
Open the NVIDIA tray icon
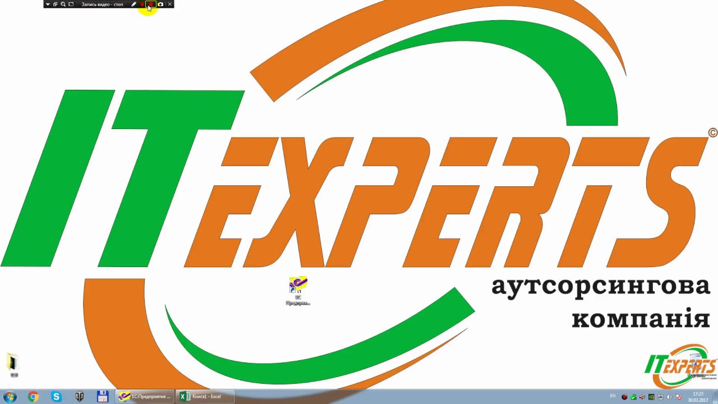(x=651, y=397)
